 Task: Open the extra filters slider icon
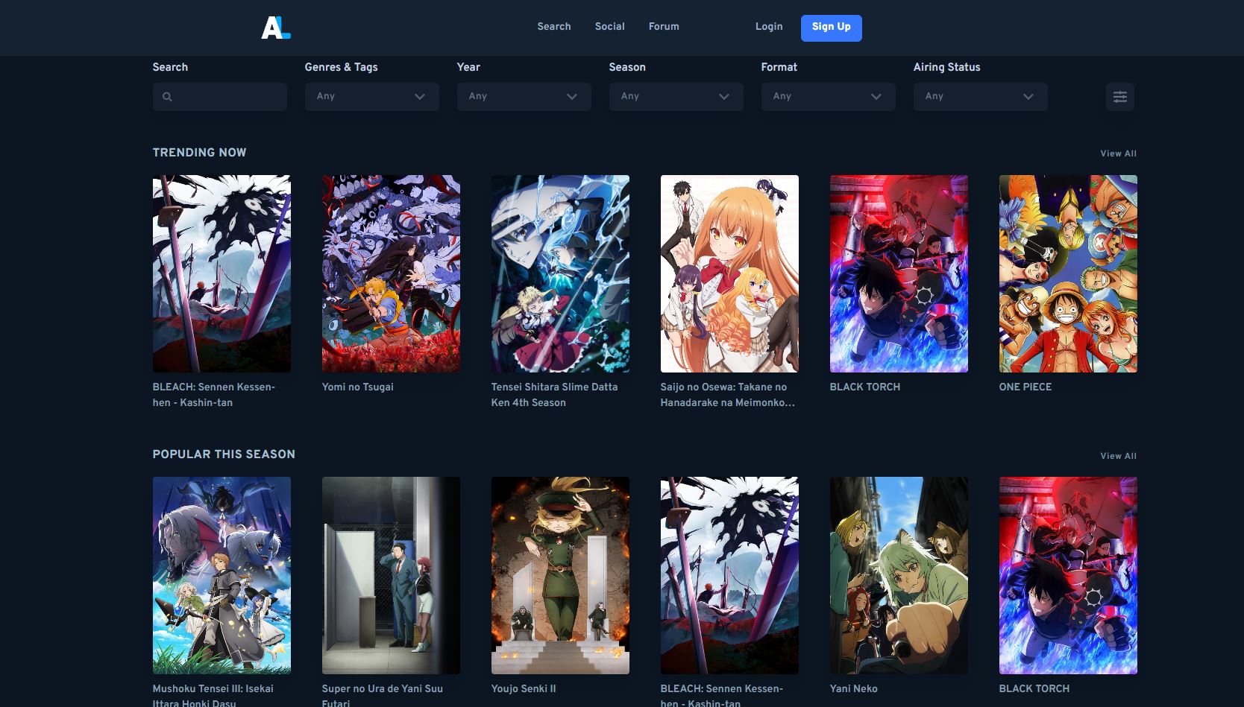(x=1119, y=97)
